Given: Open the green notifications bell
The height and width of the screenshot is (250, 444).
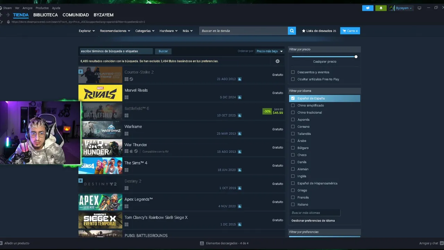Looking at the screenshot, I should point(381,8).
